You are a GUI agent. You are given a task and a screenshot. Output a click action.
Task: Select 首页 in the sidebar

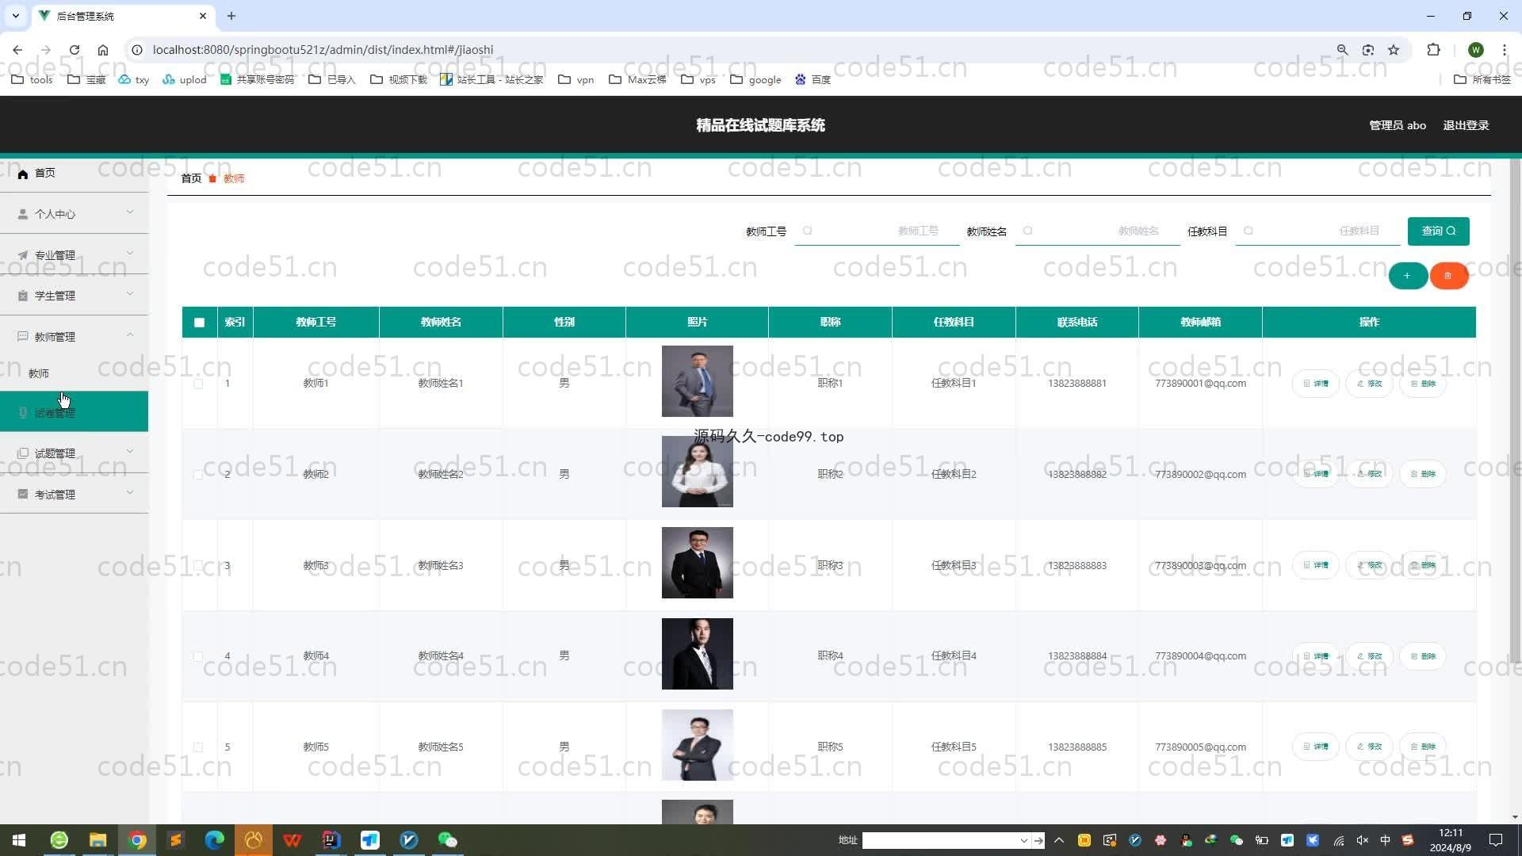coord(74,174)
